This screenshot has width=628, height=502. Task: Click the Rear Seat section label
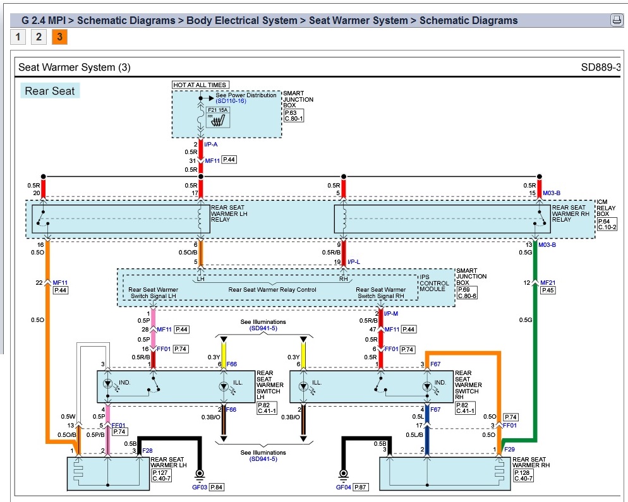50,91
